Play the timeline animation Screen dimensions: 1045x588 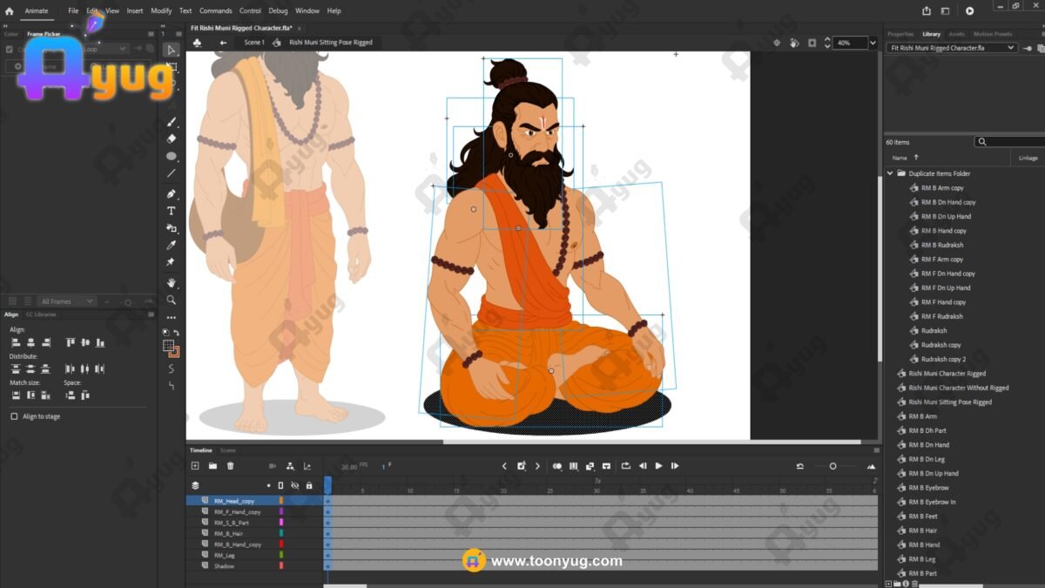tap(658, 466)
